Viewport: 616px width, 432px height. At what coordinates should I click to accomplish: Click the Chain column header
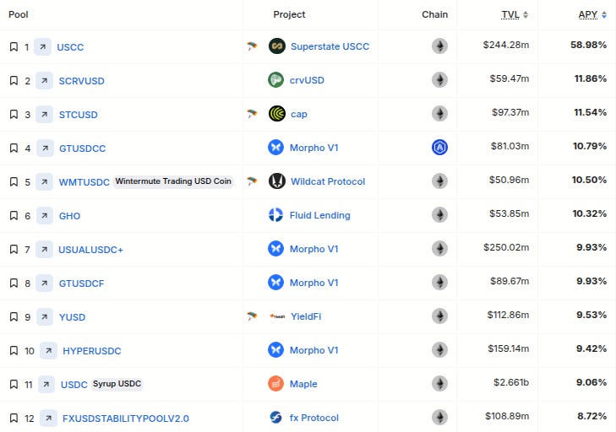click(434, 14)
